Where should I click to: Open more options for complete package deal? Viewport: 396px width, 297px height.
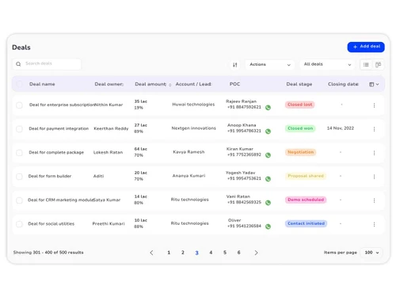[374, 153]
